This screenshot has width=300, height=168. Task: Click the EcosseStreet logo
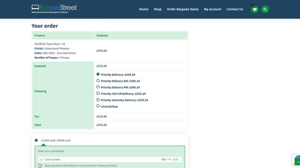click(54, 9)
